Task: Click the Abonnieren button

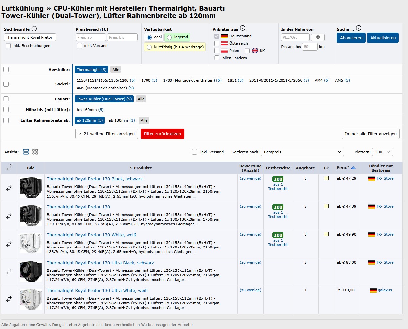Action: pos(351,38)
